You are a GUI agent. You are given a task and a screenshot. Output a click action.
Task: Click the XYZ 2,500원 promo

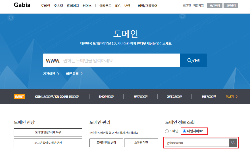pyautogui.click(x=175, y=97)
